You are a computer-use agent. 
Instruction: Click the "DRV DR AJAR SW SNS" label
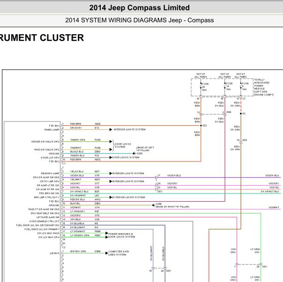pos(46,177)
